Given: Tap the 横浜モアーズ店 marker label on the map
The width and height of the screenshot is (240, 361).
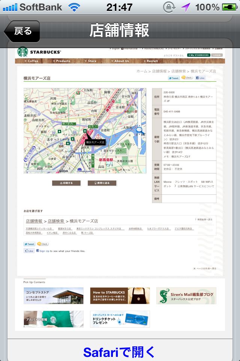Looking at the screenshot, I should [x=95, y=143].
